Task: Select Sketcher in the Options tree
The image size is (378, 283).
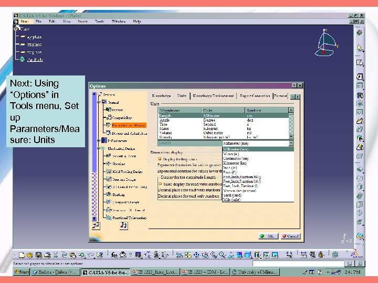Action: (118, 164)
